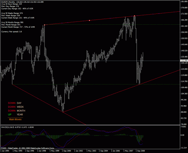Screen dimensions: 188x153
Task: Click the red DOWN label beside WEEK
Action: tap(12, 107)
